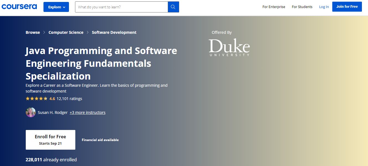Click Susan H. Rodger instructor name
368x166 pixels.
[x=53, y=113]
